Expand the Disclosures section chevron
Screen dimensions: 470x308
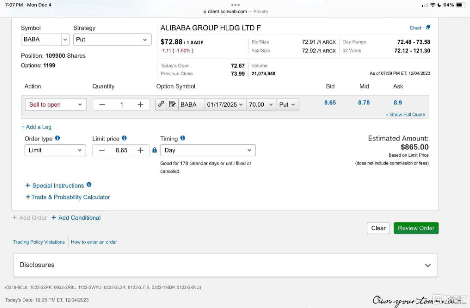click(x=428, y=265)
